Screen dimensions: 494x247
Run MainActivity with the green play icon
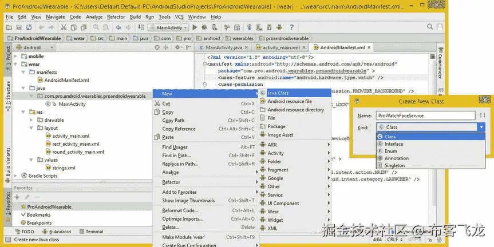click(195, 27)
